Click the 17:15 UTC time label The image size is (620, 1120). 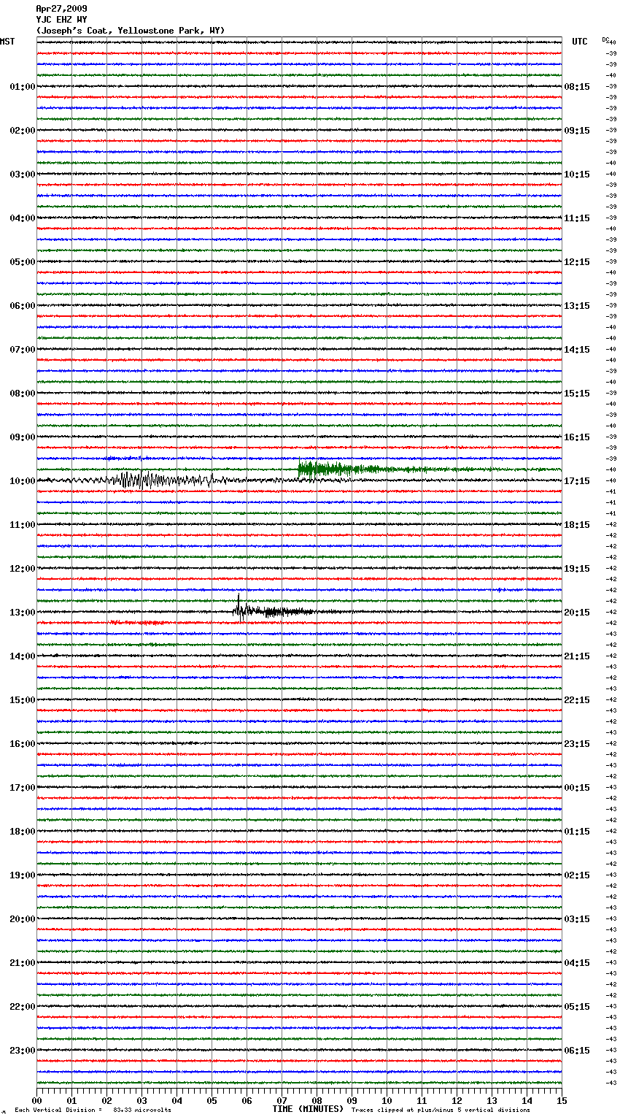point(577,481)
